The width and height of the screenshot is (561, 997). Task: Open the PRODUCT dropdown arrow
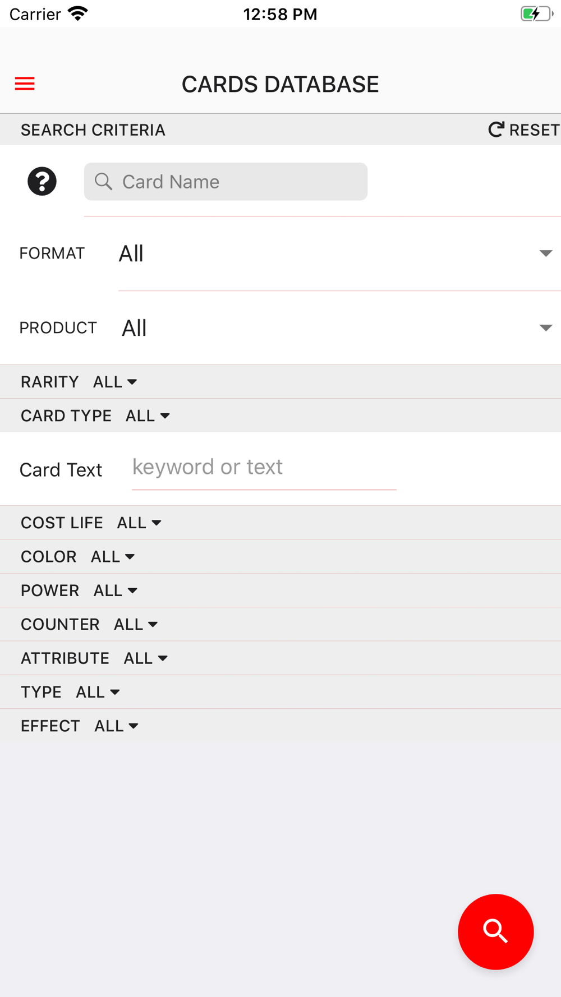click(545, 328)
